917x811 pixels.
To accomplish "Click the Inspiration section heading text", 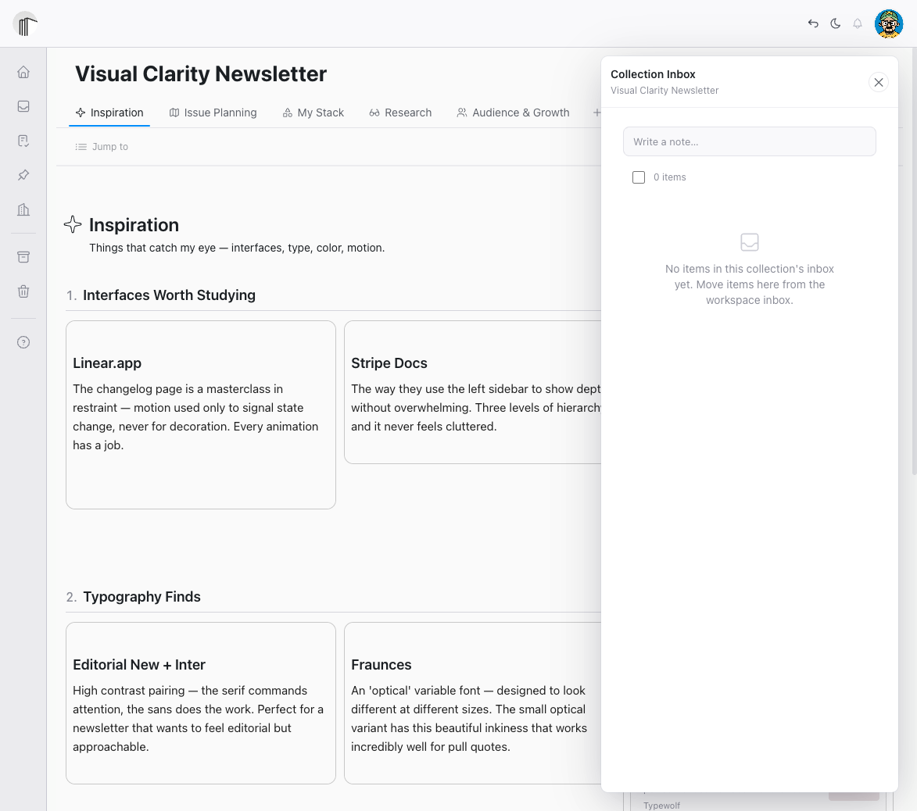I will click(134, 225).
